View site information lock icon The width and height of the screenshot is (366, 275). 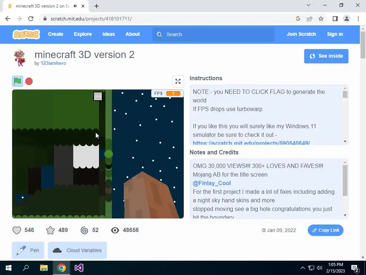[x=45, y=19]
